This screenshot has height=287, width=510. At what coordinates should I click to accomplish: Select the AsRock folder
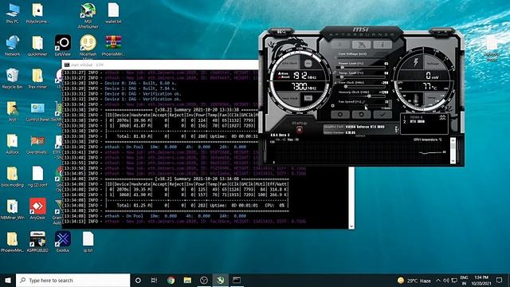13,144
